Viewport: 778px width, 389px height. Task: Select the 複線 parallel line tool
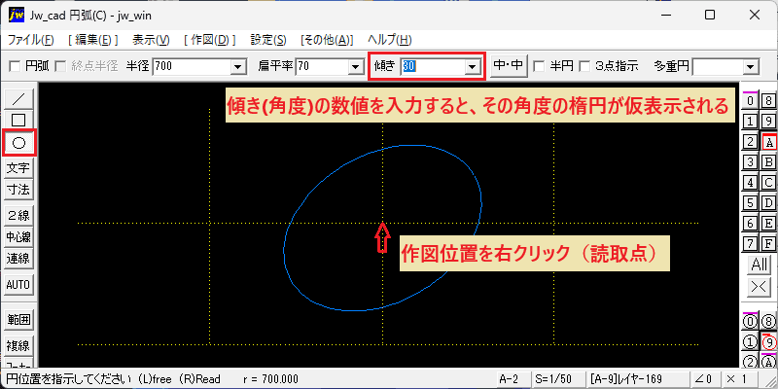(x=18, y=345)
